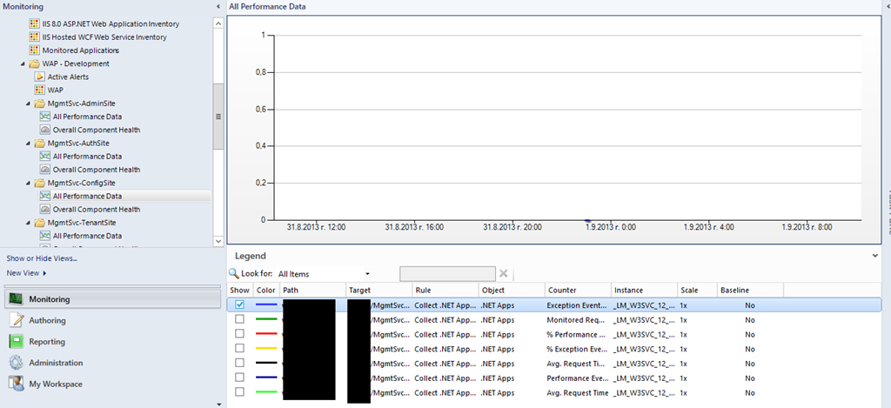Select Overall Component Health under MgmtSvc-AuthSite

tap(96, 170)
